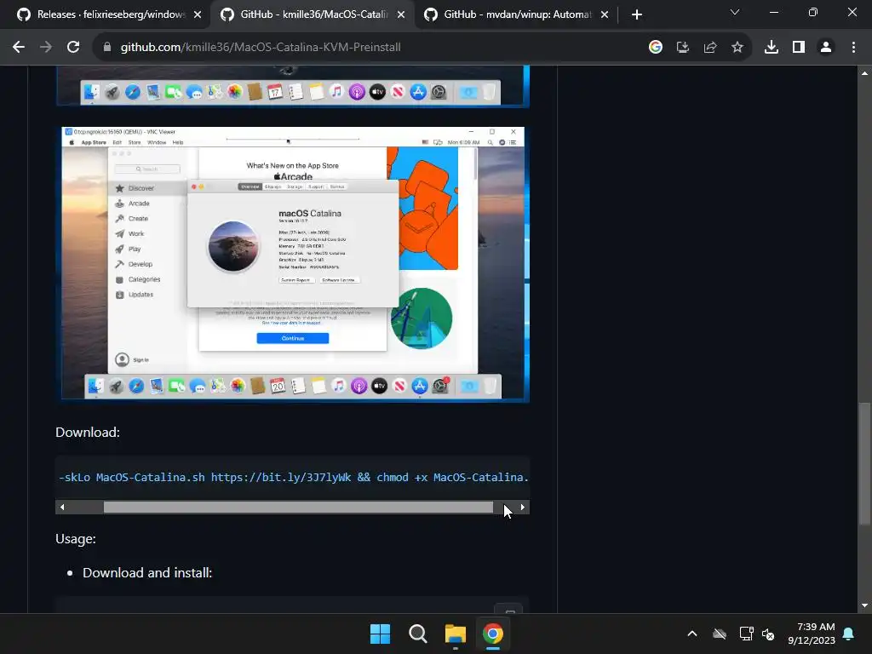Close the mvdan/winup tab
The image size is (872, 654).
point(605,15)
